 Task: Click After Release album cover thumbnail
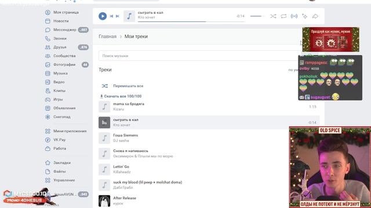tap(104, 201)
